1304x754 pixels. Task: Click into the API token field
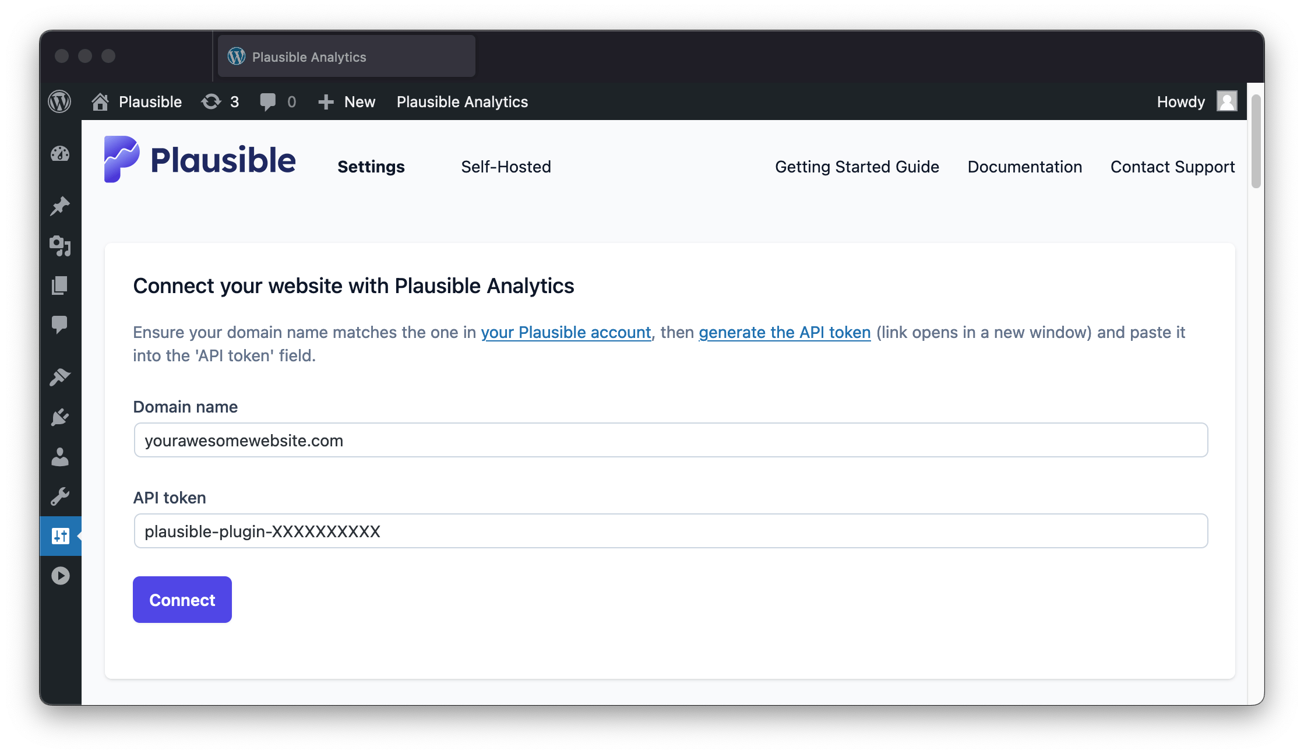click(671, 531)
